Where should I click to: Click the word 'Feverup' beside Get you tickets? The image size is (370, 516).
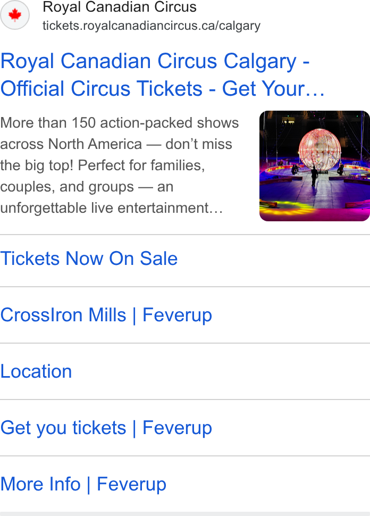[x=177, y=428]
